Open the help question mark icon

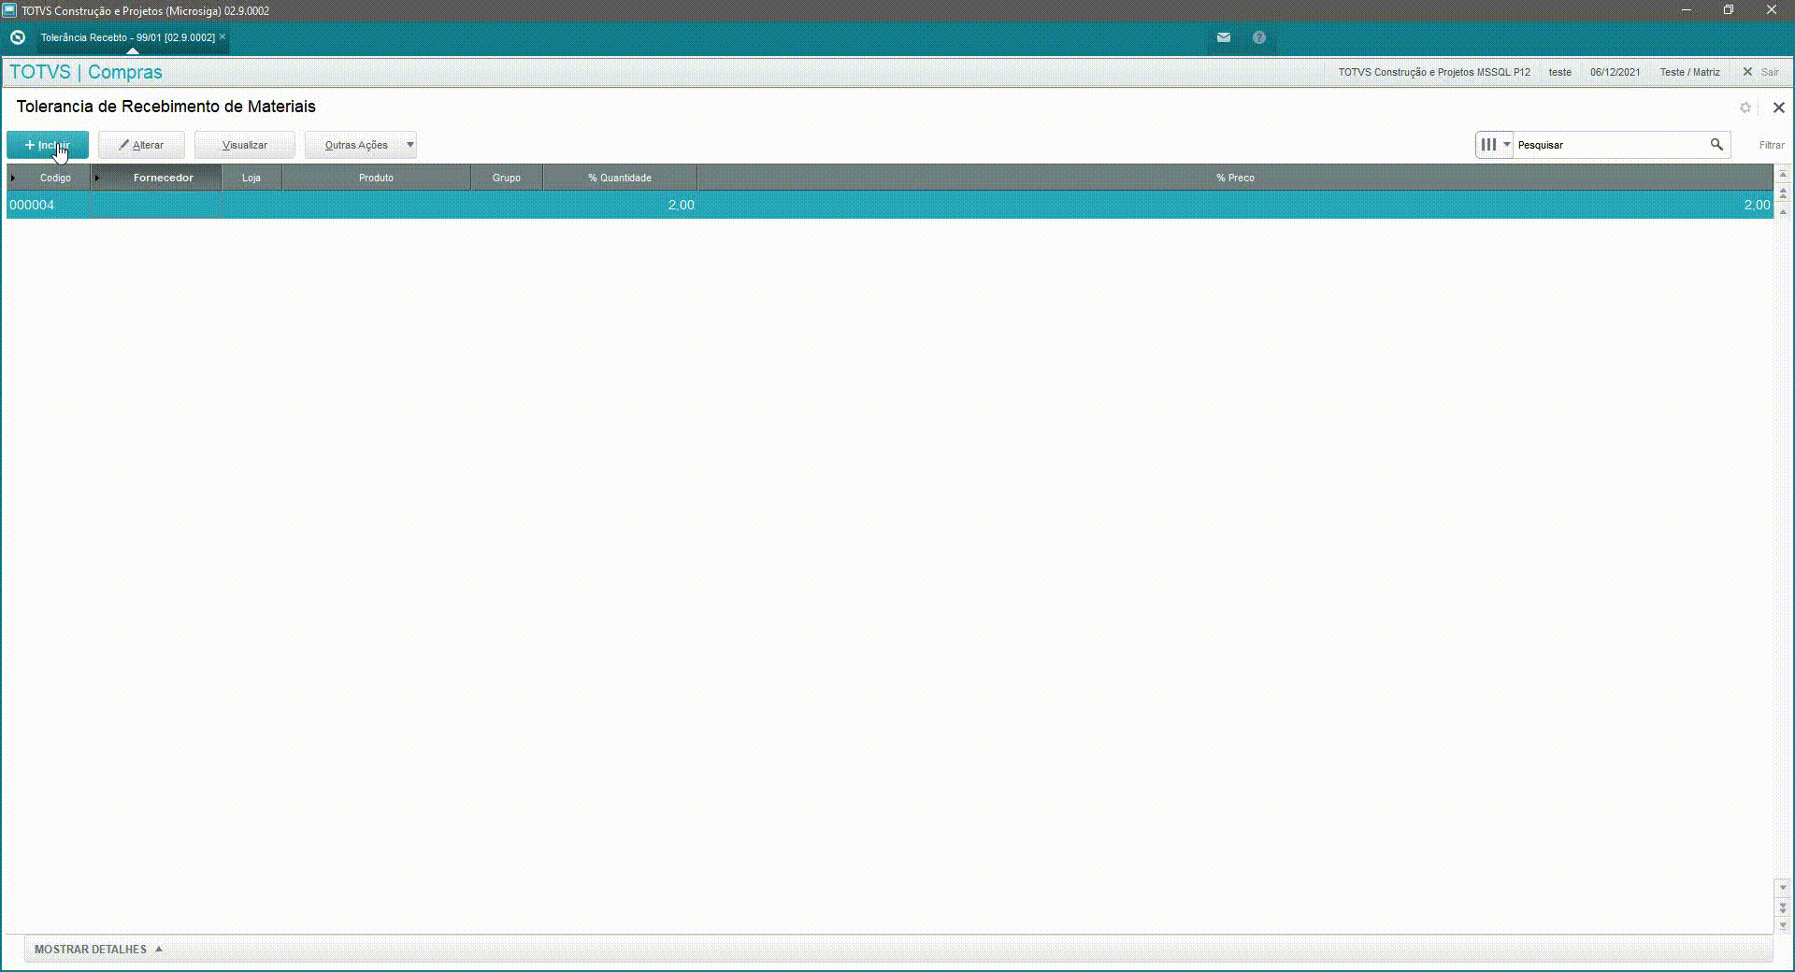(x=1259, y=37)
